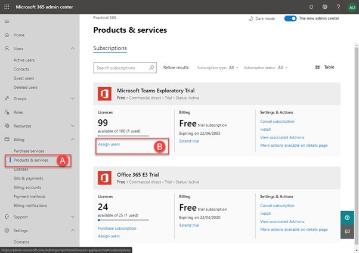Viewport: 359px width, 253px height.
Task: Click Office 365 E3 Trial Office logo
Action: click(x=104, y=178)
